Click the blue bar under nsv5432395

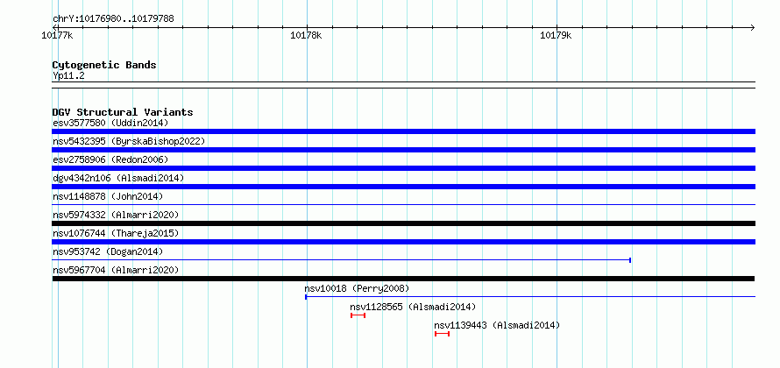(x=403, y=150)
